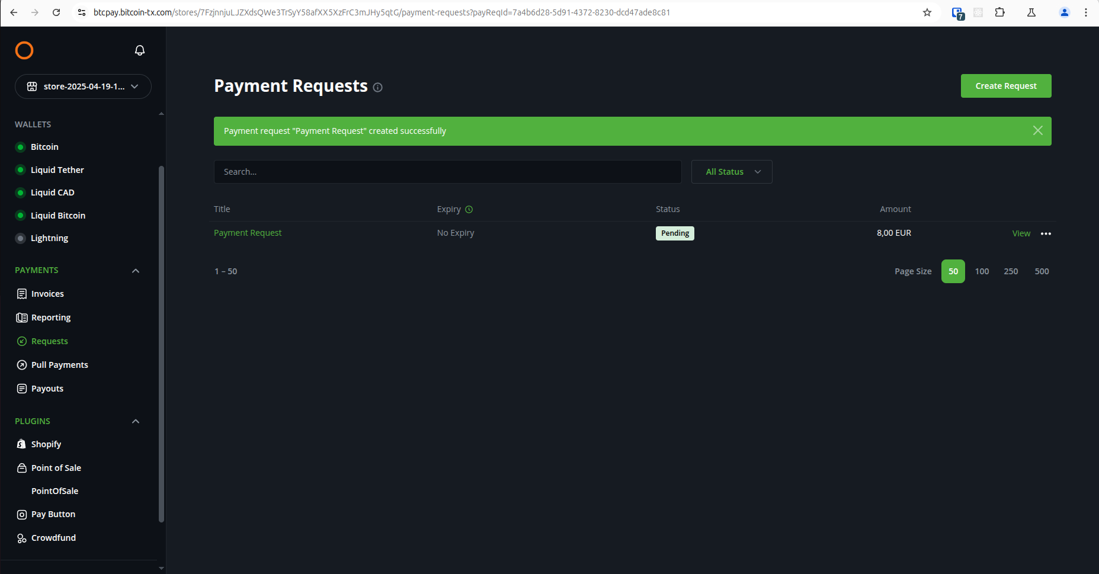The image size is (1099, 574).
Task: Open the Crowdfund plugin
Action: pyautogui.click(x=54, y=538)
